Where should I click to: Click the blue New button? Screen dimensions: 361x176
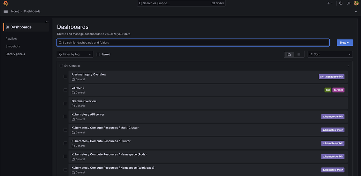click(x=344, y=43)
